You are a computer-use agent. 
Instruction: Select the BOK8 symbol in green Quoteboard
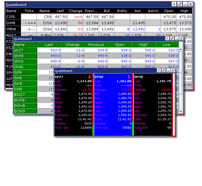tap(25, 111)
